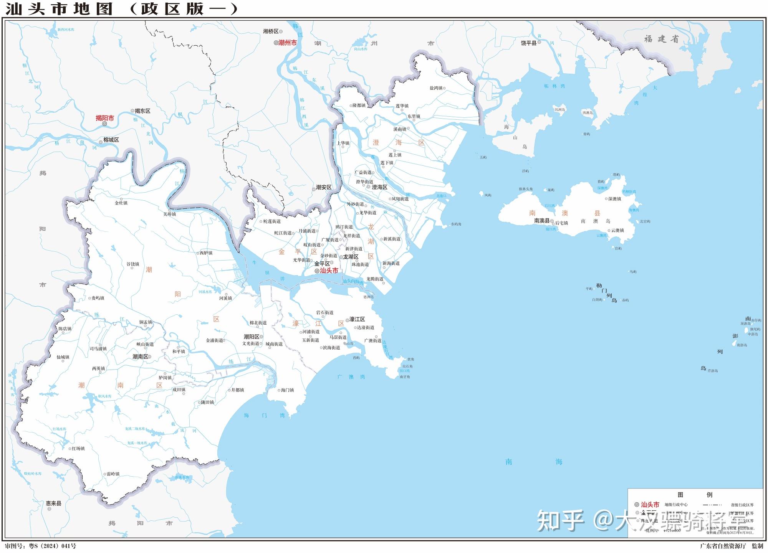
Task: Click the 湘桥区 marker near top of map
Action: [x=281, y=31]
